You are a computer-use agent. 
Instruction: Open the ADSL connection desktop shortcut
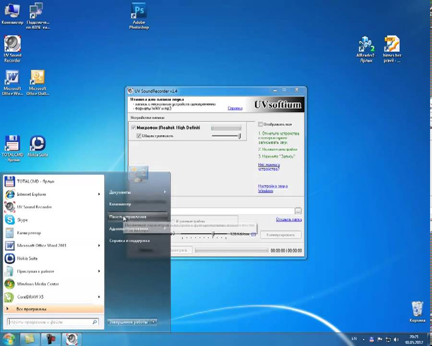click(38, 16)
